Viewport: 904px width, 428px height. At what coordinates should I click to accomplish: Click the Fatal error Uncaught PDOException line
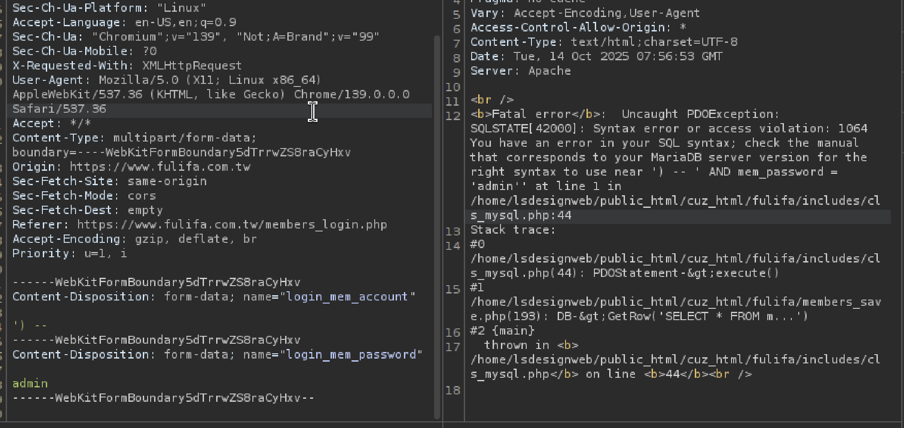tap(625, 114)
